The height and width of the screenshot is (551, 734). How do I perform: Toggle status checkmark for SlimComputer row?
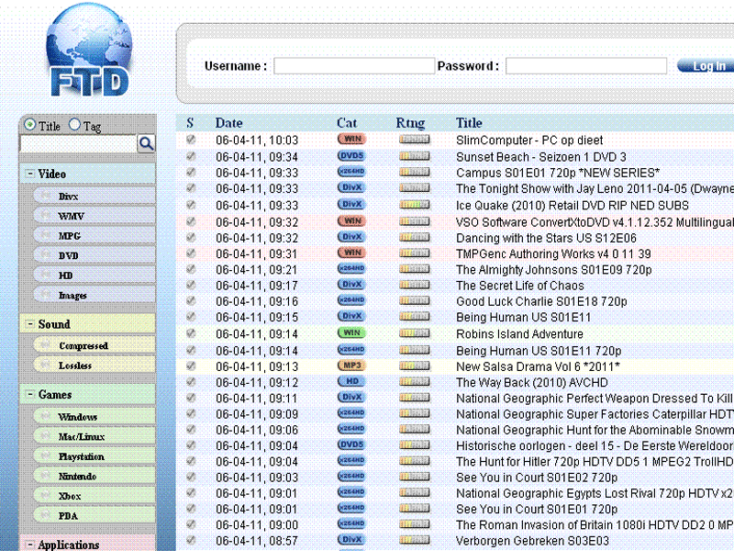[x=191, y=140]
